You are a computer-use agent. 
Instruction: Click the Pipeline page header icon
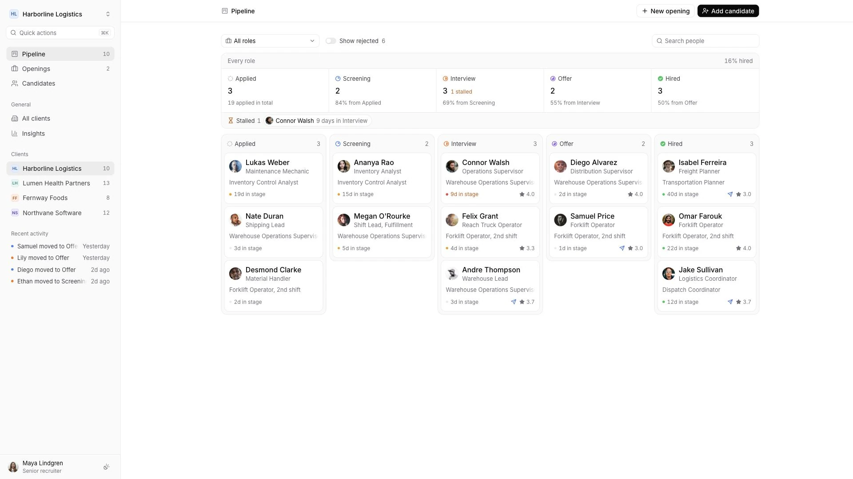[x=225, y=11]
